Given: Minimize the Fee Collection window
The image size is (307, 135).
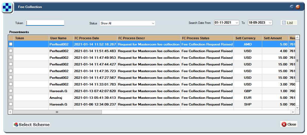Looking at the screenshot, I should (292, 7).
